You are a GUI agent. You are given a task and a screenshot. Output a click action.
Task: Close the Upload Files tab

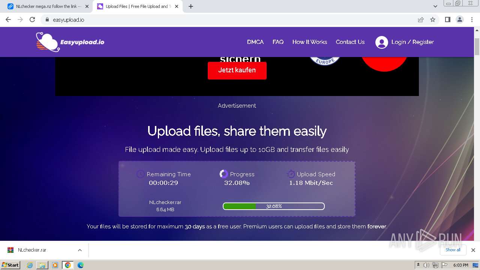tap(177, 6)
